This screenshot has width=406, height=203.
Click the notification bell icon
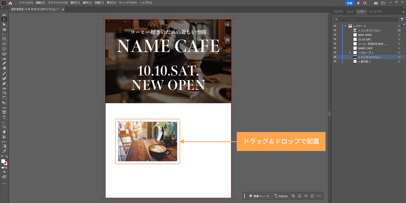click(358, 3)
